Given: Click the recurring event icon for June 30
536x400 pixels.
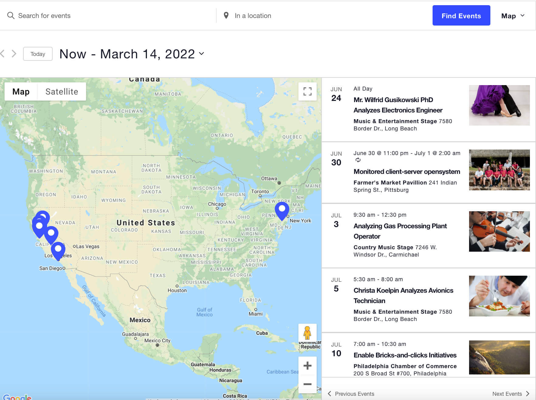Looking at the screenshot, I should click(x=358, y=160).
